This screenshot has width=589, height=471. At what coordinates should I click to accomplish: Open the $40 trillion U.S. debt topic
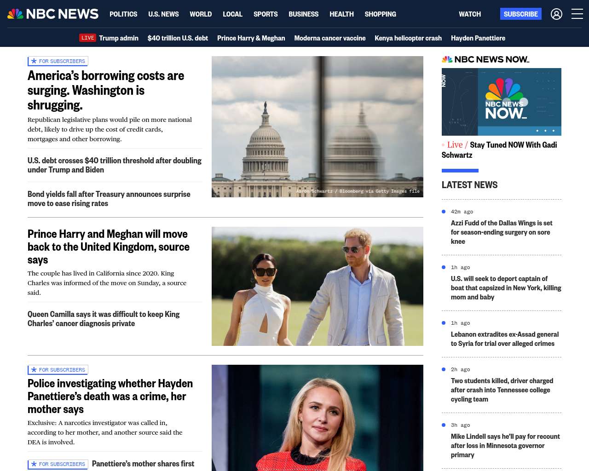(x=178, y=38)
